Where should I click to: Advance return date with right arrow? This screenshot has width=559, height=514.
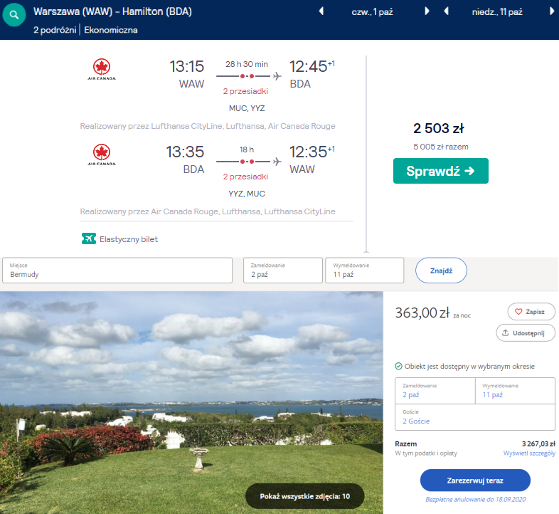coord(552,11)
